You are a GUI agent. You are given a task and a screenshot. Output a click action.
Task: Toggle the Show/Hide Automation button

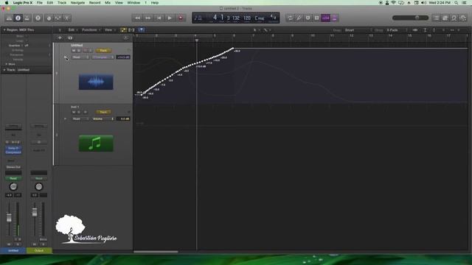123,30
